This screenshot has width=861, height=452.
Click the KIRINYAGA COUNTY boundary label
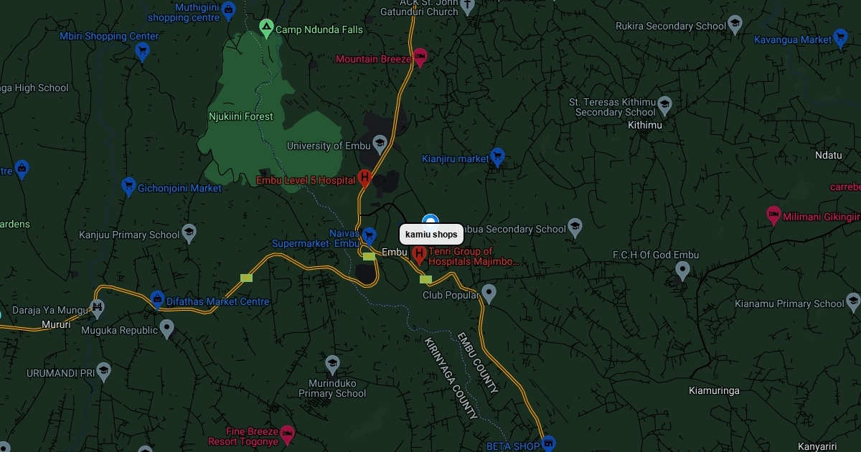coord(451,378)
